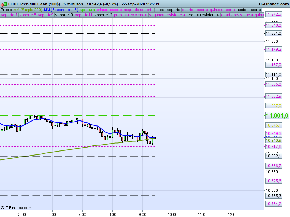Click the 8:00 mark on the time axis
Viewport: 290px width, 217px height.
(112, 213)
